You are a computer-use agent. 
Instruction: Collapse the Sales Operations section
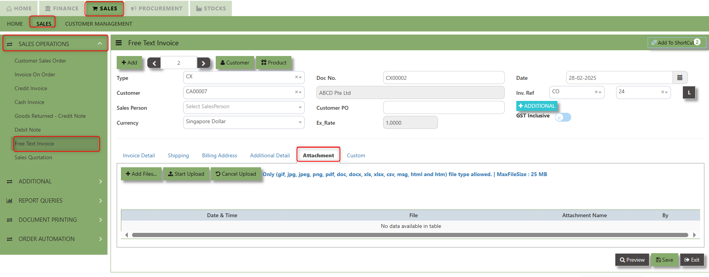click(x=55, y=44)
